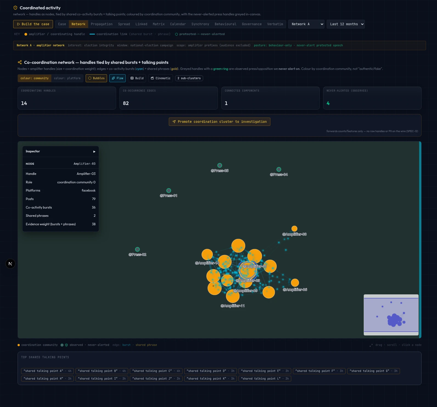Click the expand arrows icon near drag hint
The height and width of the screenshot is (407, 437).
(x=371, y=345)
